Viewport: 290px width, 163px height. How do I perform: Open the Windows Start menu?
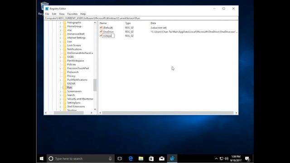tap(41, 158)
